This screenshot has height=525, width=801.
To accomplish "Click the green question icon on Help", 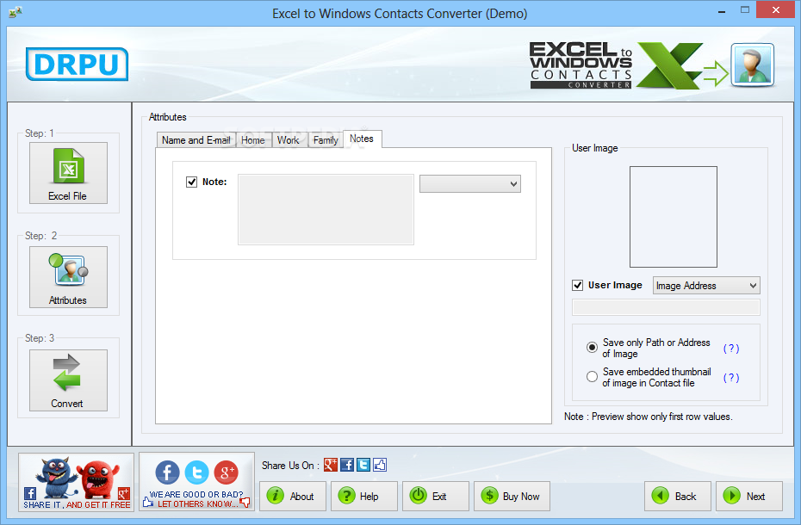I will point(346,496).
